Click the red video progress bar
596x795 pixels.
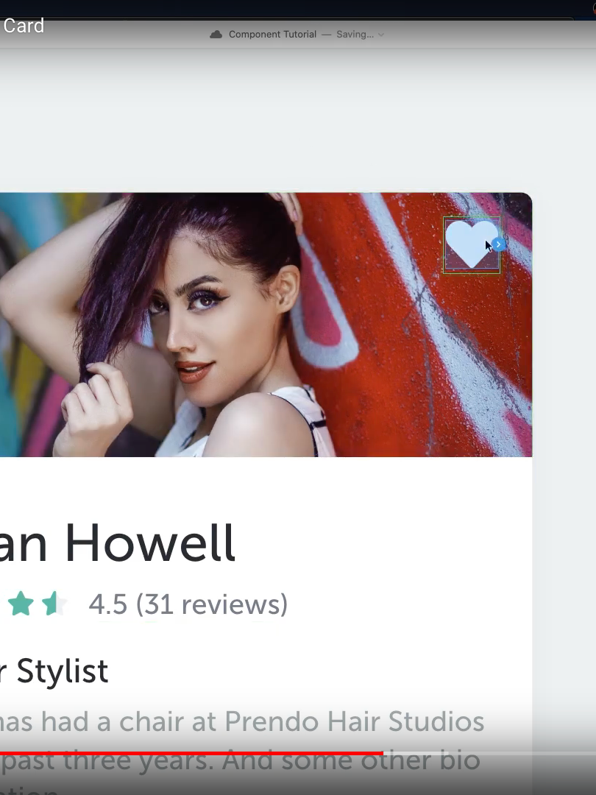191,754
